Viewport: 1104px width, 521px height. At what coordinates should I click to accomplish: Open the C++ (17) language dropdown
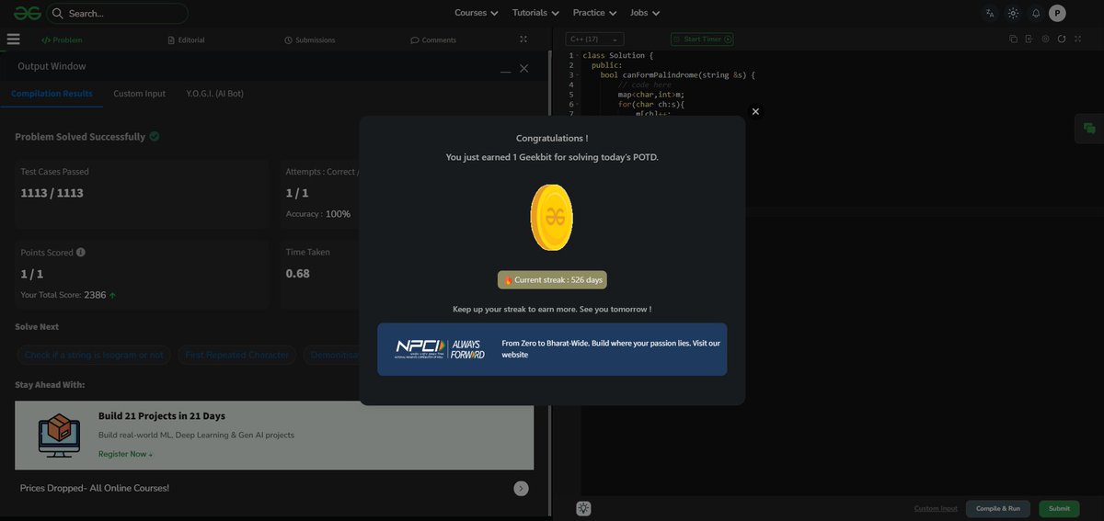point(595,40)
